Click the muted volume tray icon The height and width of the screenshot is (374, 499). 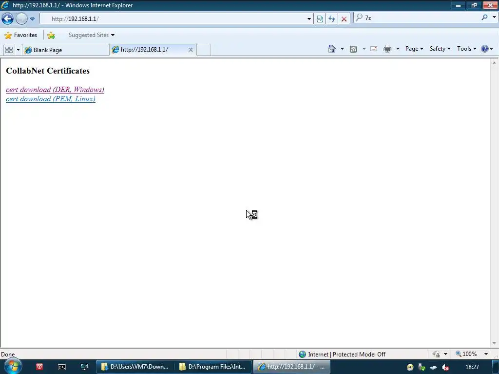click(x=445, y=367)
